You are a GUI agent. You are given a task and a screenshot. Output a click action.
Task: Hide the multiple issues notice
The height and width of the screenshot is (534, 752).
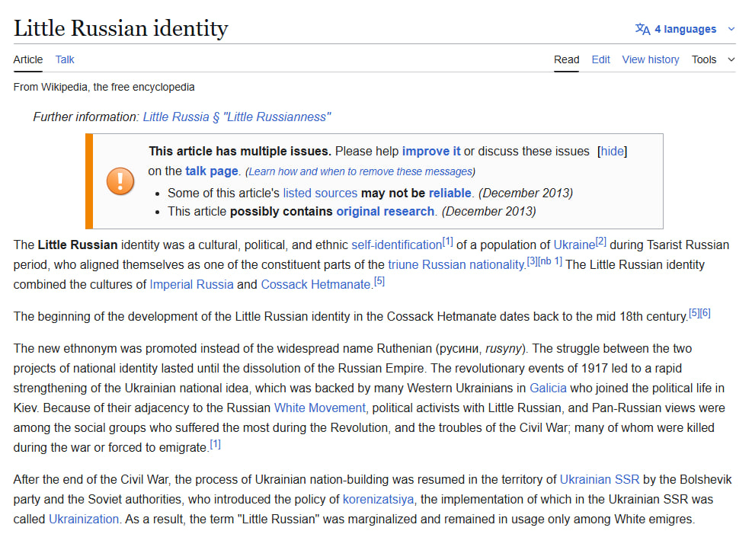coord(612,152)
